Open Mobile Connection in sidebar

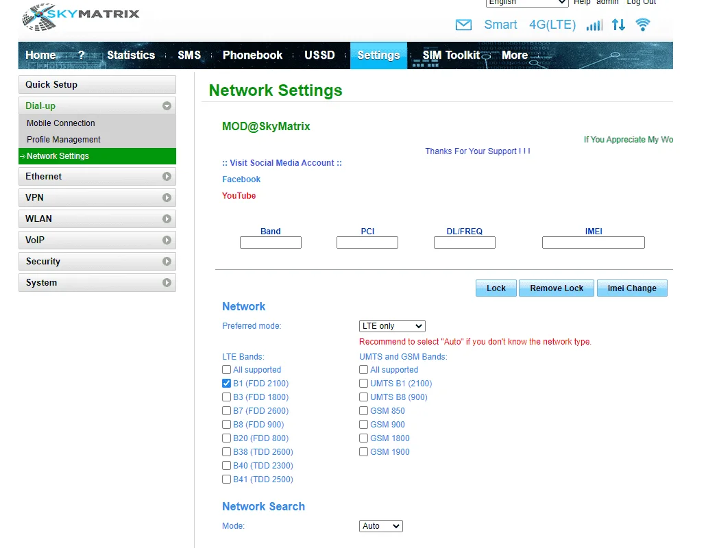click(x=60, y=123)
